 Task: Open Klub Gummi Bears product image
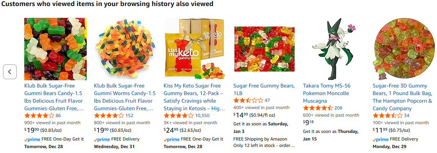55,49
